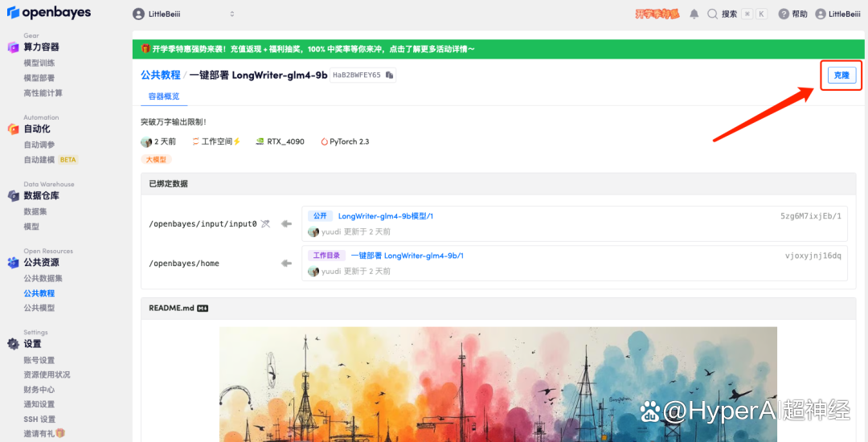Click the green 开学季特惠 announcement banner
868x442 pixels.
point(499,49)
